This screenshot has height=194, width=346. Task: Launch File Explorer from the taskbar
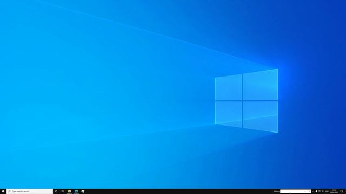click(x=70, y=191)
